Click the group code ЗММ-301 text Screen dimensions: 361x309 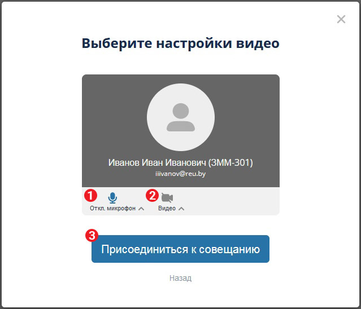coord(230,162)
